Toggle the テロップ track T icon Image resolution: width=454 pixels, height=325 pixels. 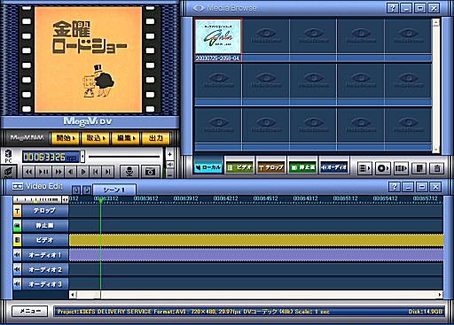(17, 211)
